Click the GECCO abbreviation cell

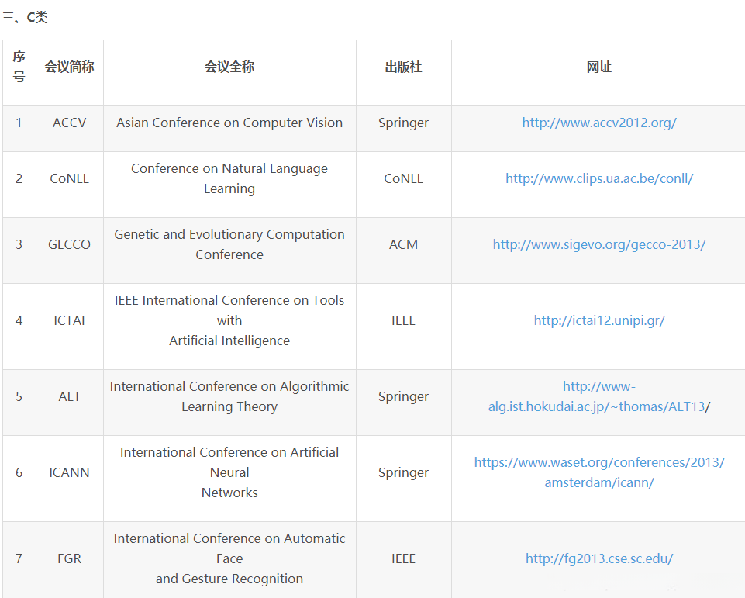coord(69,244)
